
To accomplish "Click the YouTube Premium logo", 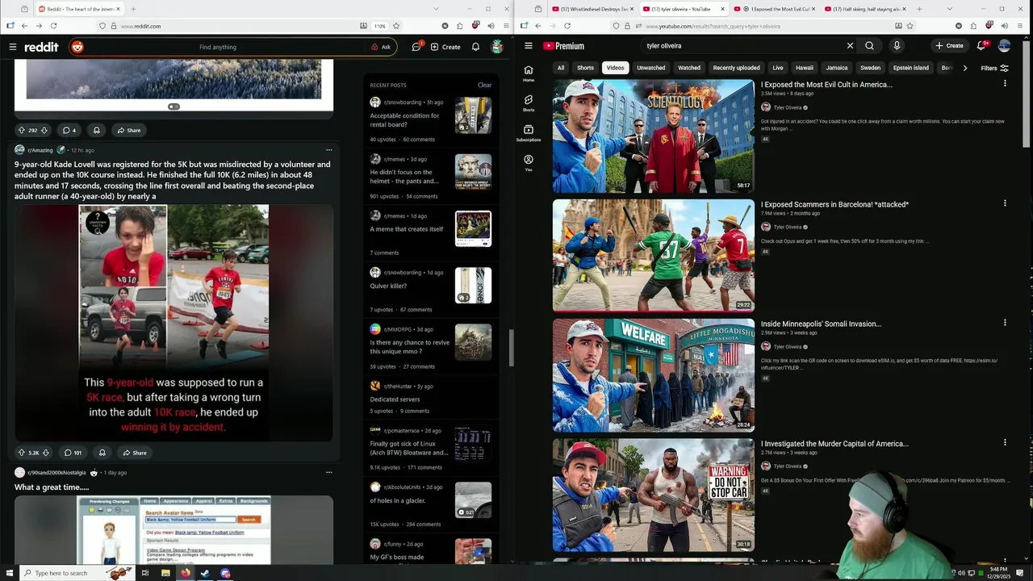I will pos(563,46).
